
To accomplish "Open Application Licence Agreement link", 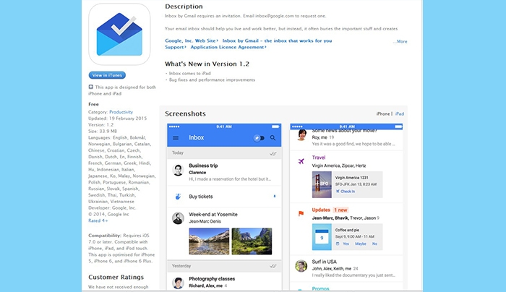I will click(228, 47).
